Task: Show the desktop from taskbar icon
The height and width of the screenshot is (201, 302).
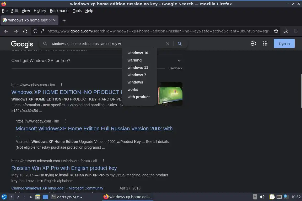Action: tap(45, 197)
